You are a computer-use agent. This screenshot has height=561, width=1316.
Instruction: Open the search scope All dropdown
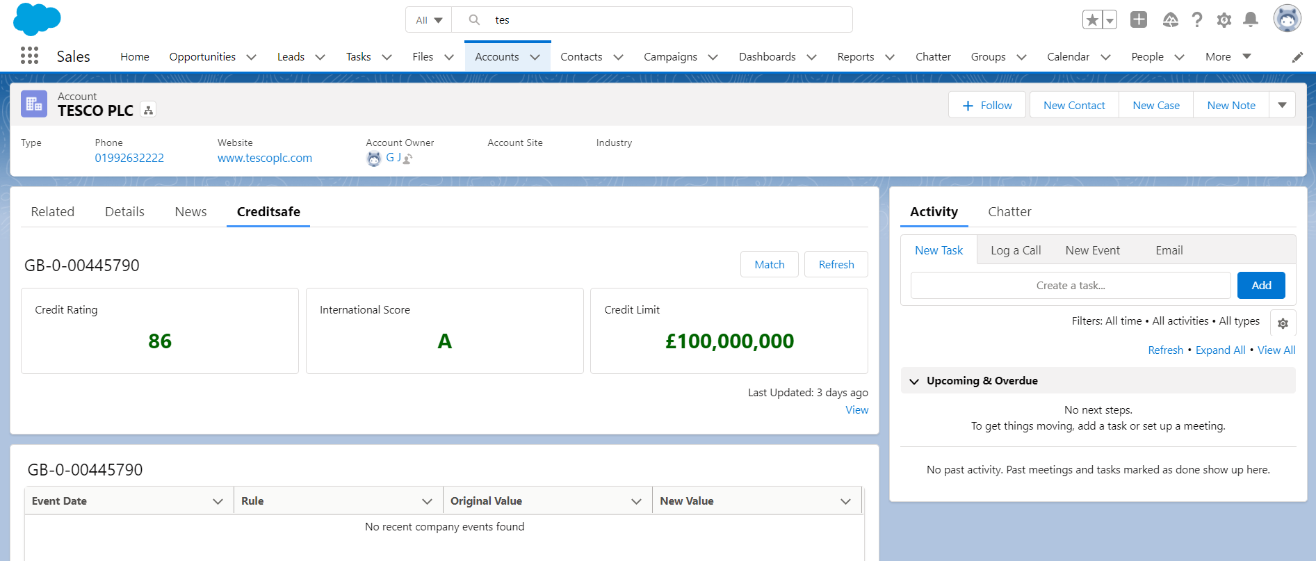428,20
